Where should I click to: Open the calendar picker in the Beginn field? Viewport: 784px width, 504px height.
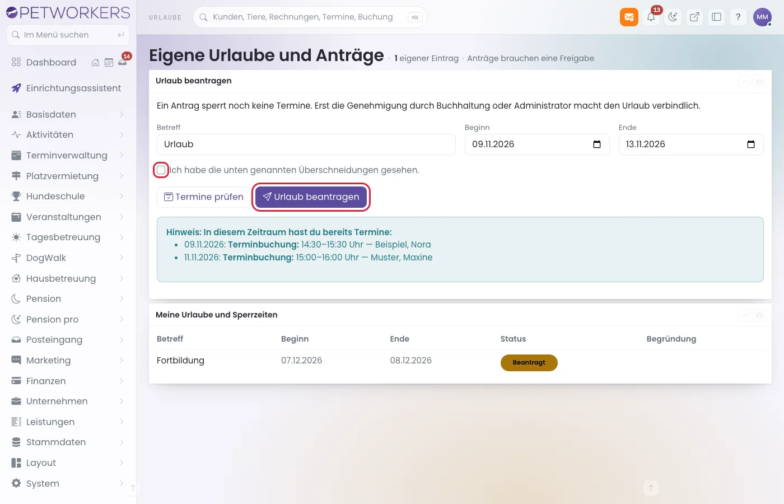click(x=597, y=144)
